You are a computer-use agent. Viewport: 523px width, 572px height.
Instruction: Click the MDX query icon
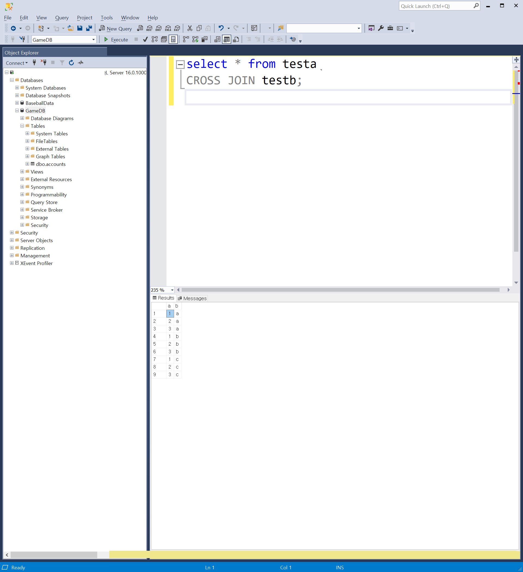(149, 28)
